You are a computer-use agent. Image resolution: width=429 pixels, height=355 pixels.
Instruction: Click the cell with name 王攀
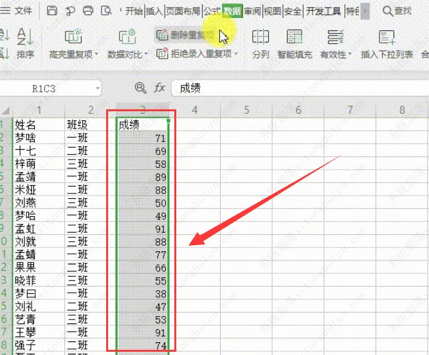pos(39,332)
